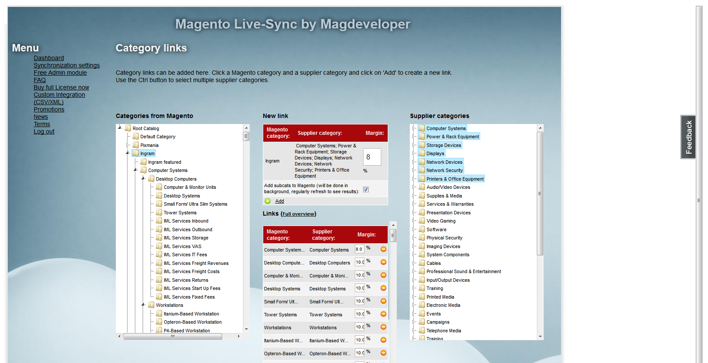Remove the Workstations link row

point(383,327)
